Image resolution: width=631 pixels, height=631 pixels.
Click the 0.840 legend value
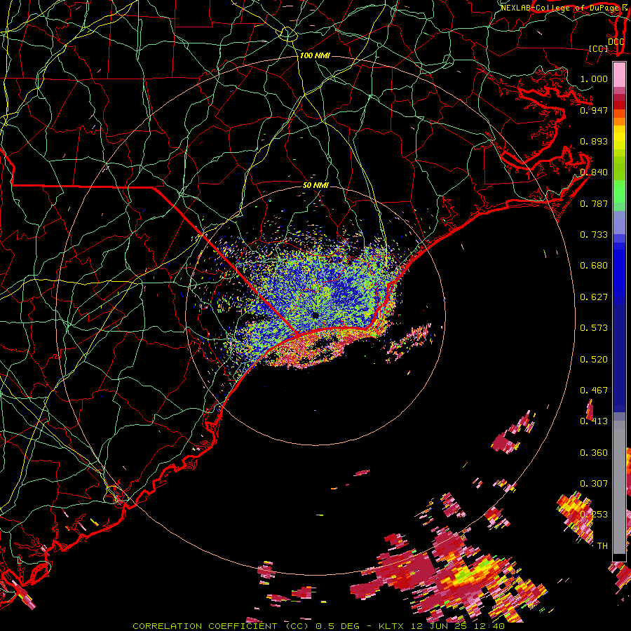click(594, 172)
